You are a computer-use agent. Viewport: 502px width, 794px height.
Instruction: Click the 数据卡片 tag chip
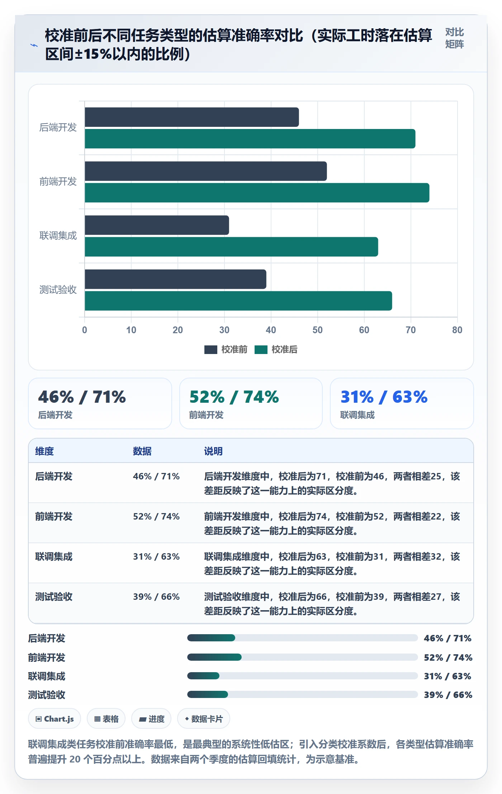coord(204,719)
